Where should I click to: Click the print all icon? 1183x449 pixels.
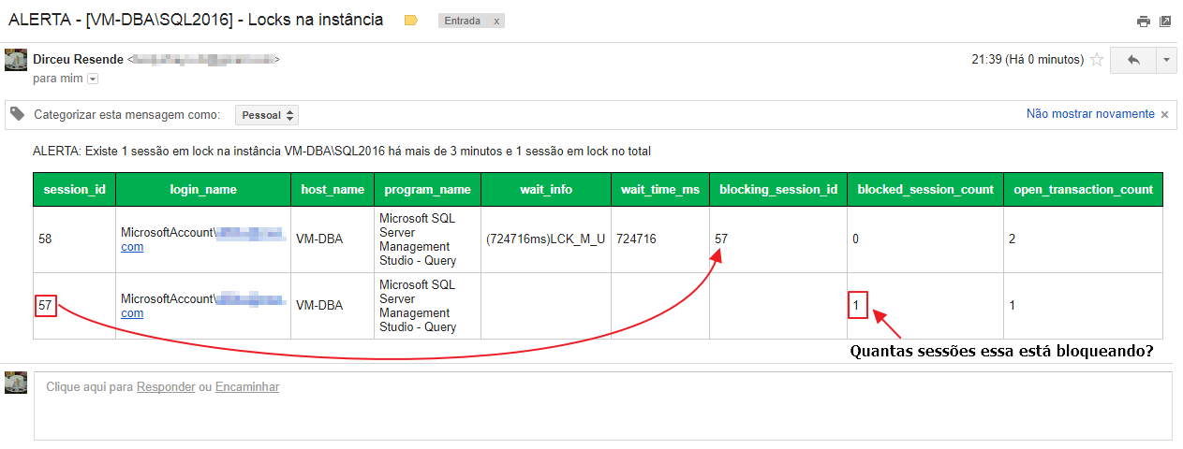[x=1143, y=22]
